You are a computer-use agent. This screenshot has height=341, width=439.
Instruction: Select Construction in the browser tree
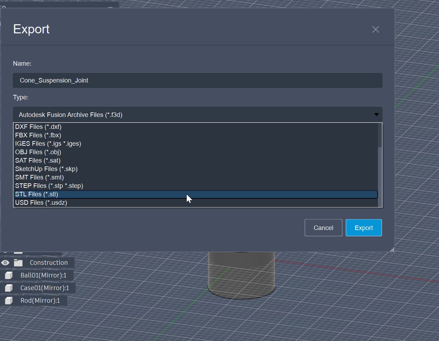49,263
